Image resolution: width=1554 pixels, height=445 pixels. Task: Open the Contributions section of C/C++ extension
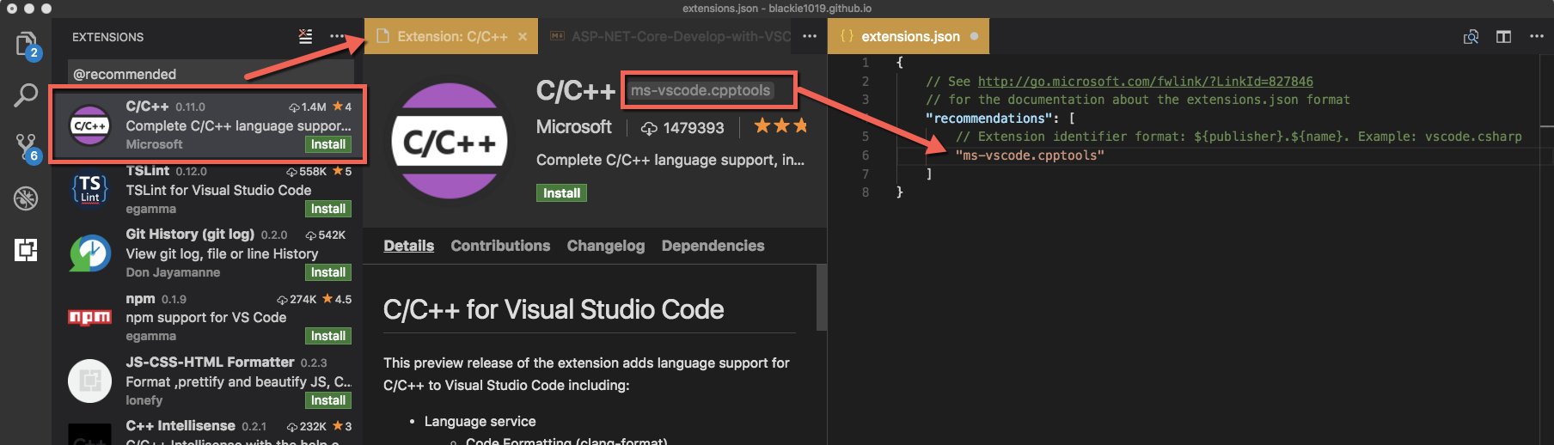point(500,246)
